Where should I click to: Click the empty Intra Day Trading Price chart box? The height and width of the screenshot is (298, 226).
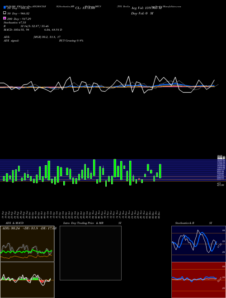90,253
